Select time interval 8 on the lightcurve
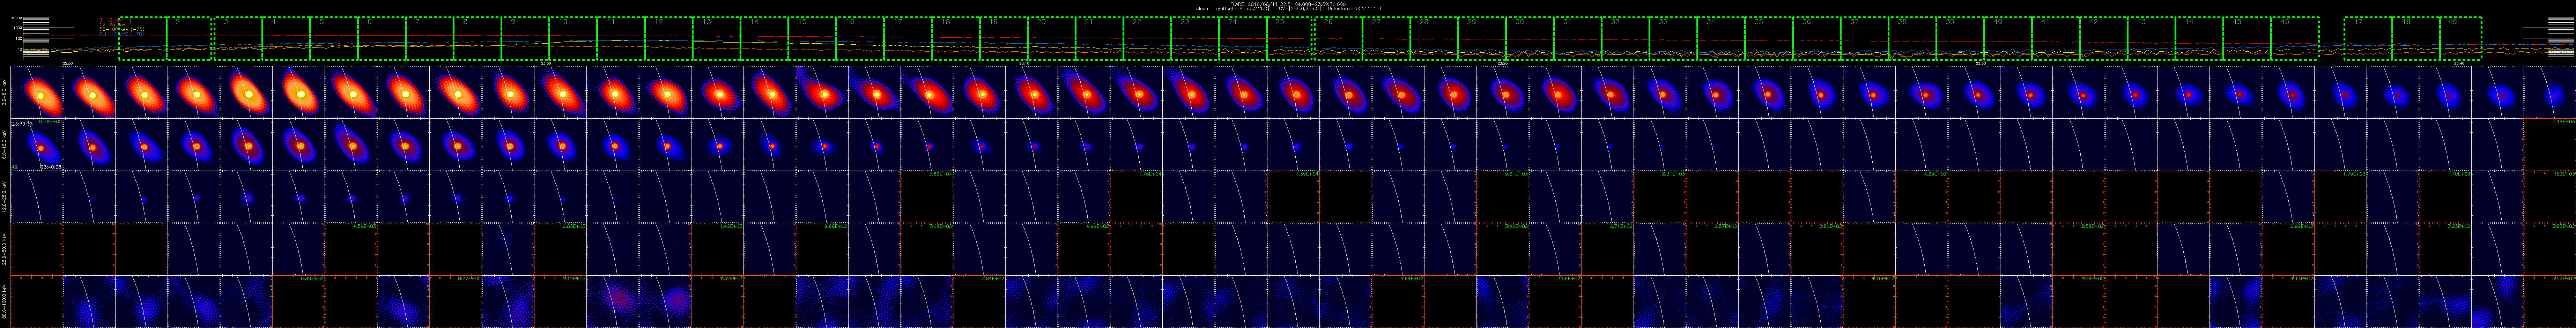 (x=478, y=38)
